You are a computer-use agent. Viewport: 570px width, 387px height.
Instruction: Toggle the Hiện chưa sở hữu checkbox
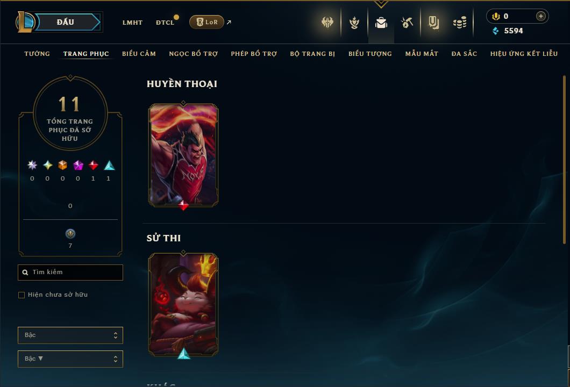[22, 295]
